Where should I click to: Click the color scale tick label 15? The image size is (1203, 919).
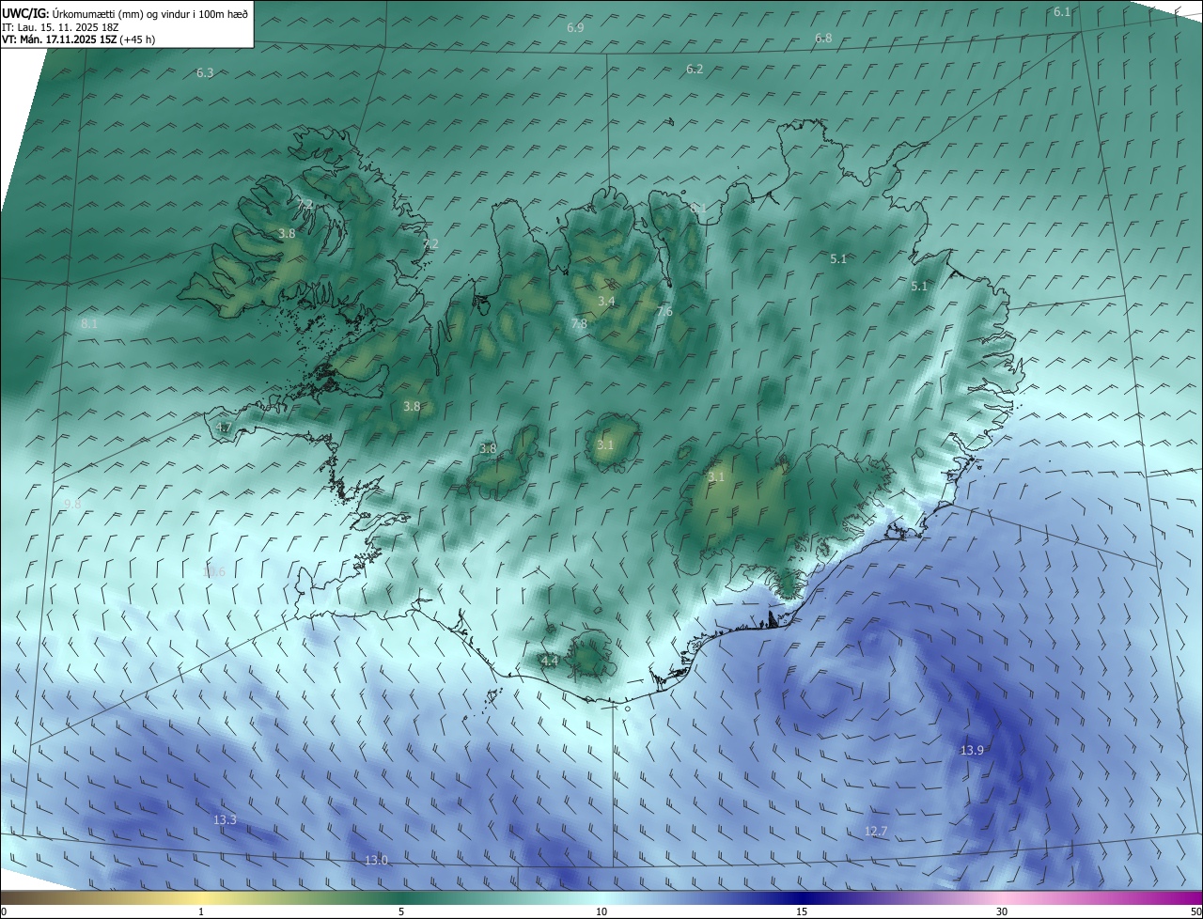pyautogui.click(x=802, y=911)
